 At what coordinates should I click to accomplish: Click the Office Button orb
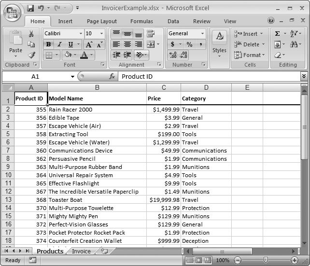point(12,13)
